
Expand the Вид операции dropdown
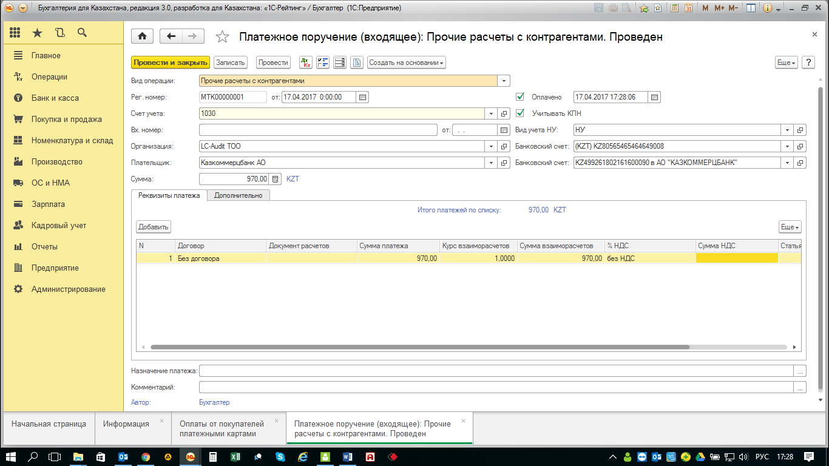[x=504, y=81]
